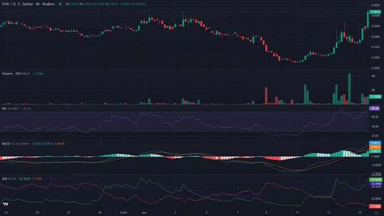Select the MACD 12 26 close 9 legend
The image size is (384, 216).
tap(16, 144)
